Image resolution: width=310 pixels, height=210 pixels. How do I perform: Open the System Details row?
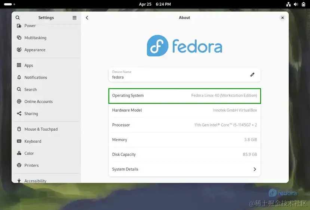[x=184, y=169]
